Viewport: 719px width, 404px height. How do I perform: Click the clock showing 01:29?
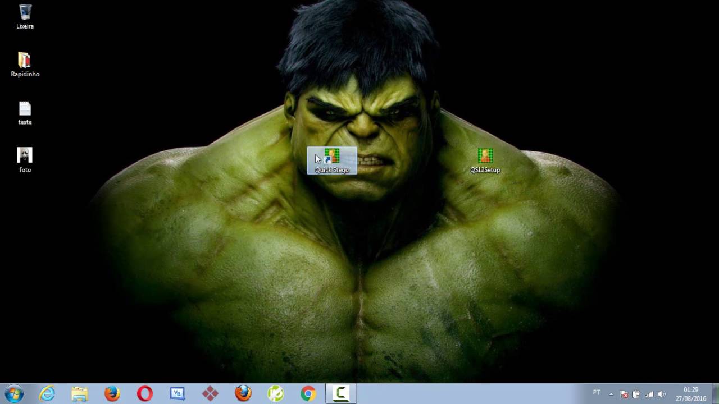coord(691,394)
